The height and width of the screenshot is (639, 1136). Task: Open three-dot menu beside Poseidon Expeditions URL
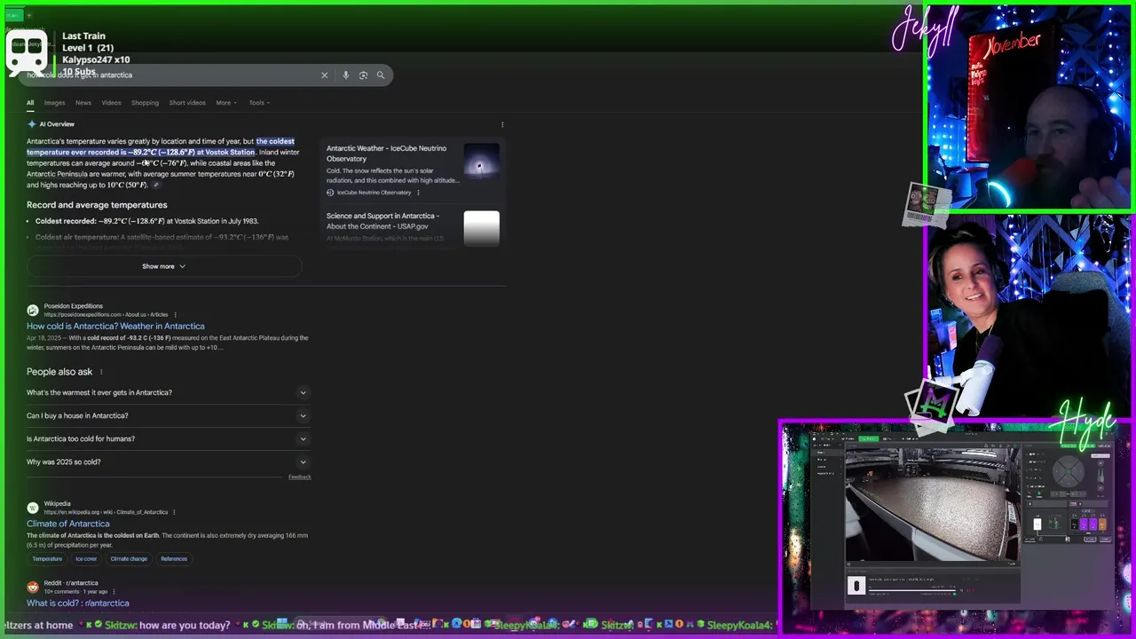[175, 314]
